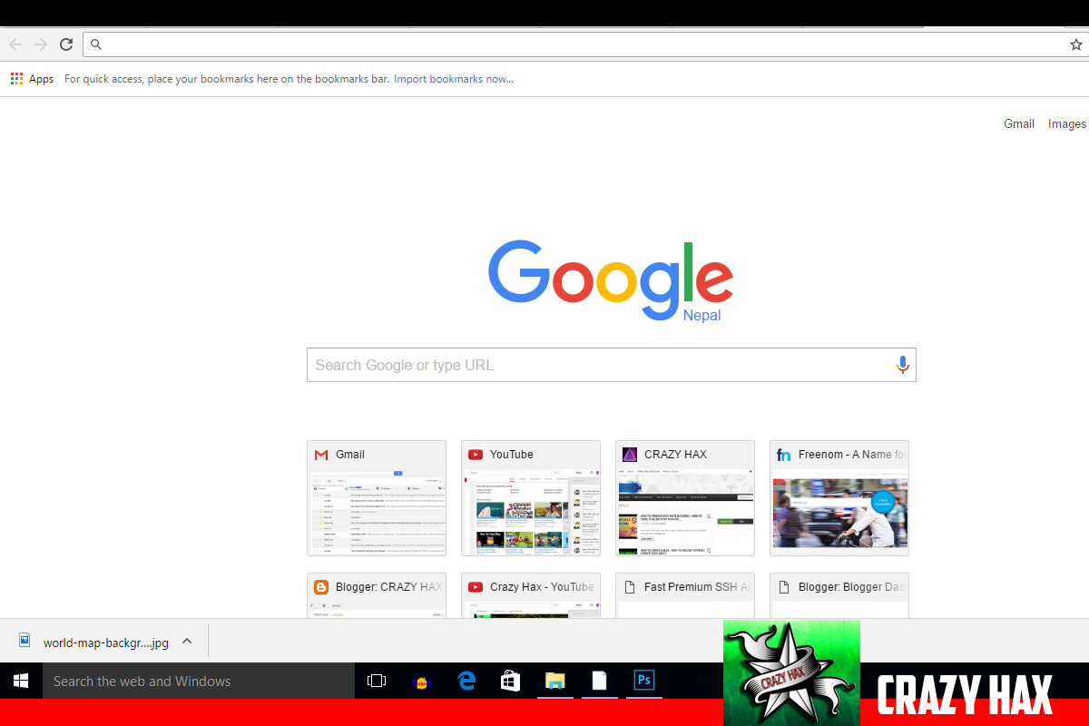Switch to Photoshop on the taskbar
This screenshot has width=1089, height=726.
point(644,681)
